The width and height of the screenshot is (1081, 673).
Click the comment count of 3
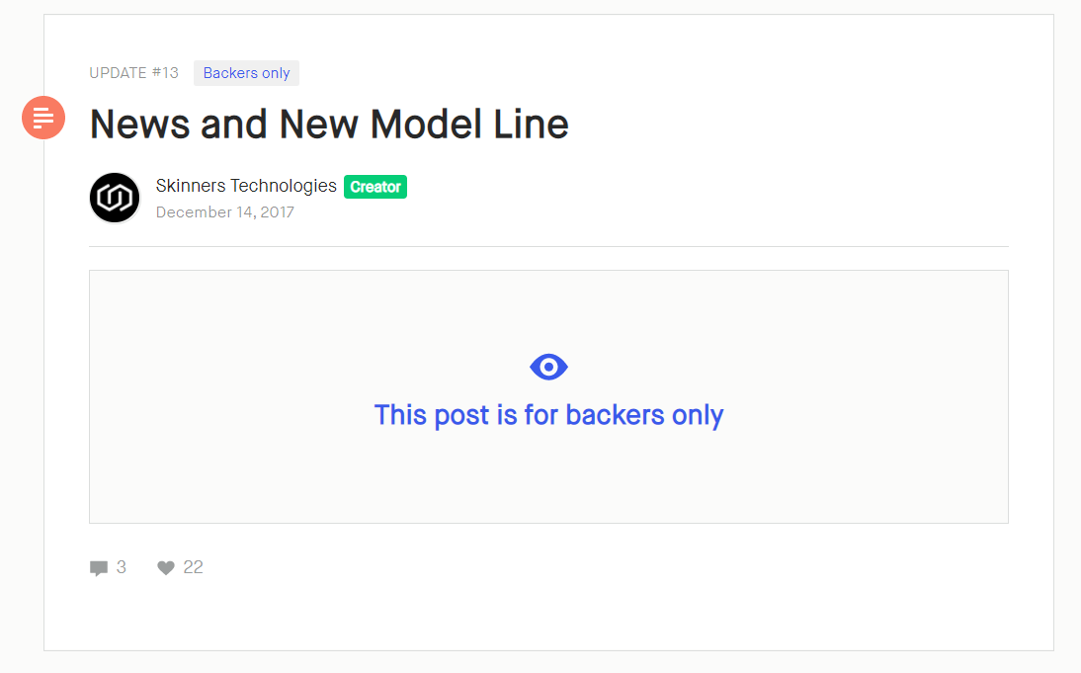pos(122,567)
